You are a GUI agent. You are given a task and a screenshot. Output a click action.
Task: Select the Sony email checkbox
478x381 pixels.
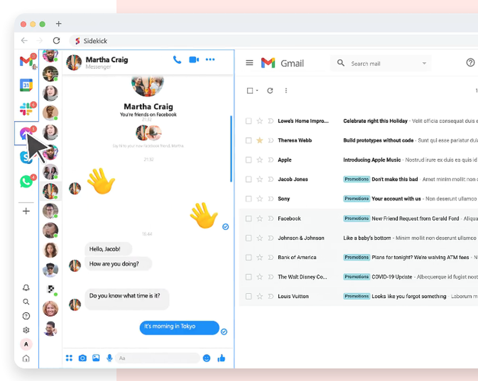[249, 199]
